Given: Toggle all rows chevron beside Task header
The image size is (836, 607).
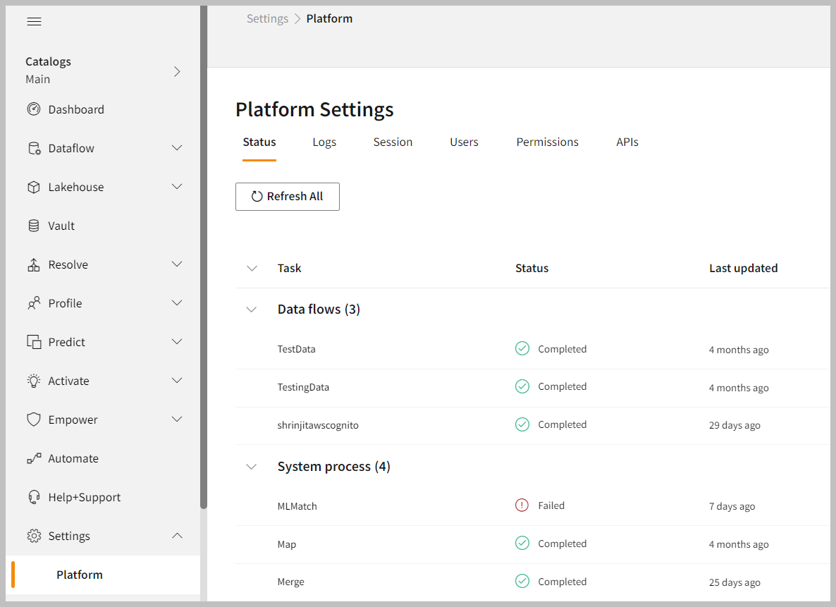Looking at the screenshot, I should [252, 268].
